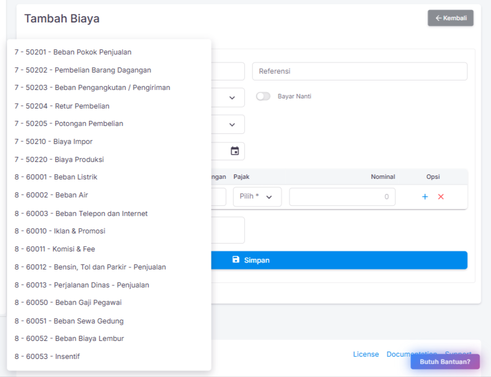
Task: Click the Simpan save button
Action: (x=337, y=260)
